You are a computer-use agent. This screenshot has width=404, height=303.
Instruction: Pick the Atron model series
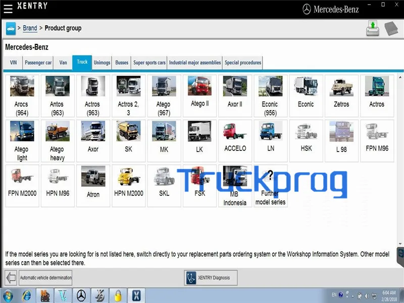pos(93,186)
